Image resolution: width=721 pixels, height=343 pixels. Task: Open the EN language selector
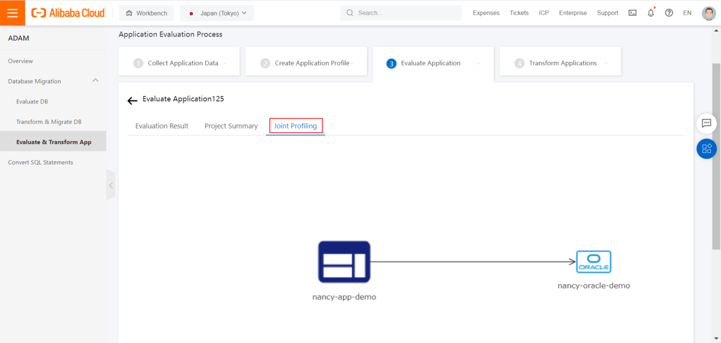coord(687,13)
